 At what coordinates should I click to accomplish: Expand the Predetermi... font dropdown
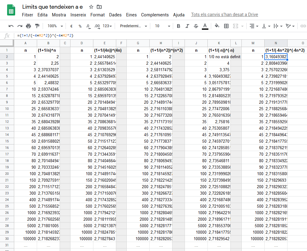click(x=133, y=26)
